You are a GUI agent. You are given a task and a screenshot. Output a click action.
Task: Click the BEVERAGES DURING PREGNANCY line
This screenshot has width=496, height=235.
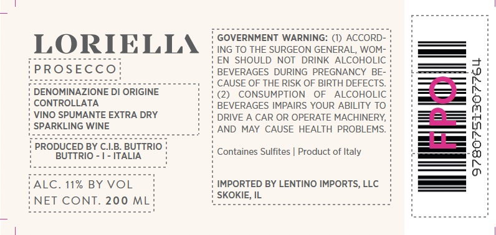(302, 72)
